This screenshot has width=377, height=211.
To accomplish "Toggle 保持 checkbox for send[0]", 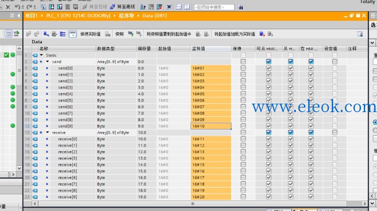I will (x=243, y=68).
